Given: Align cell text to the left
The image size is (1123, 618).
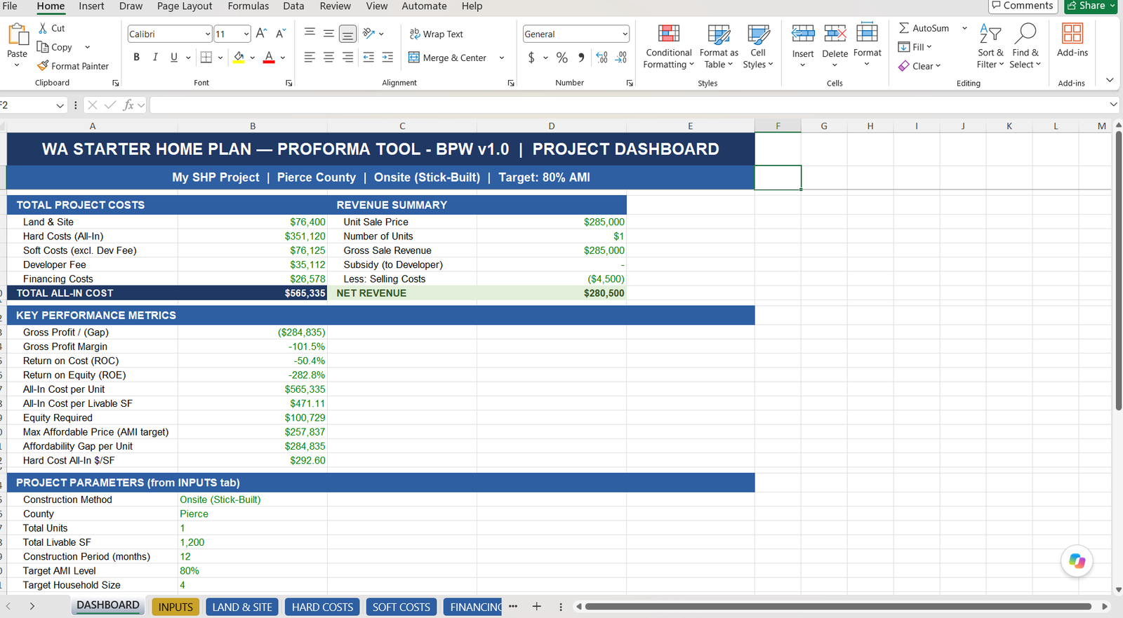Looking at the screenshot, I should point(310,58).
